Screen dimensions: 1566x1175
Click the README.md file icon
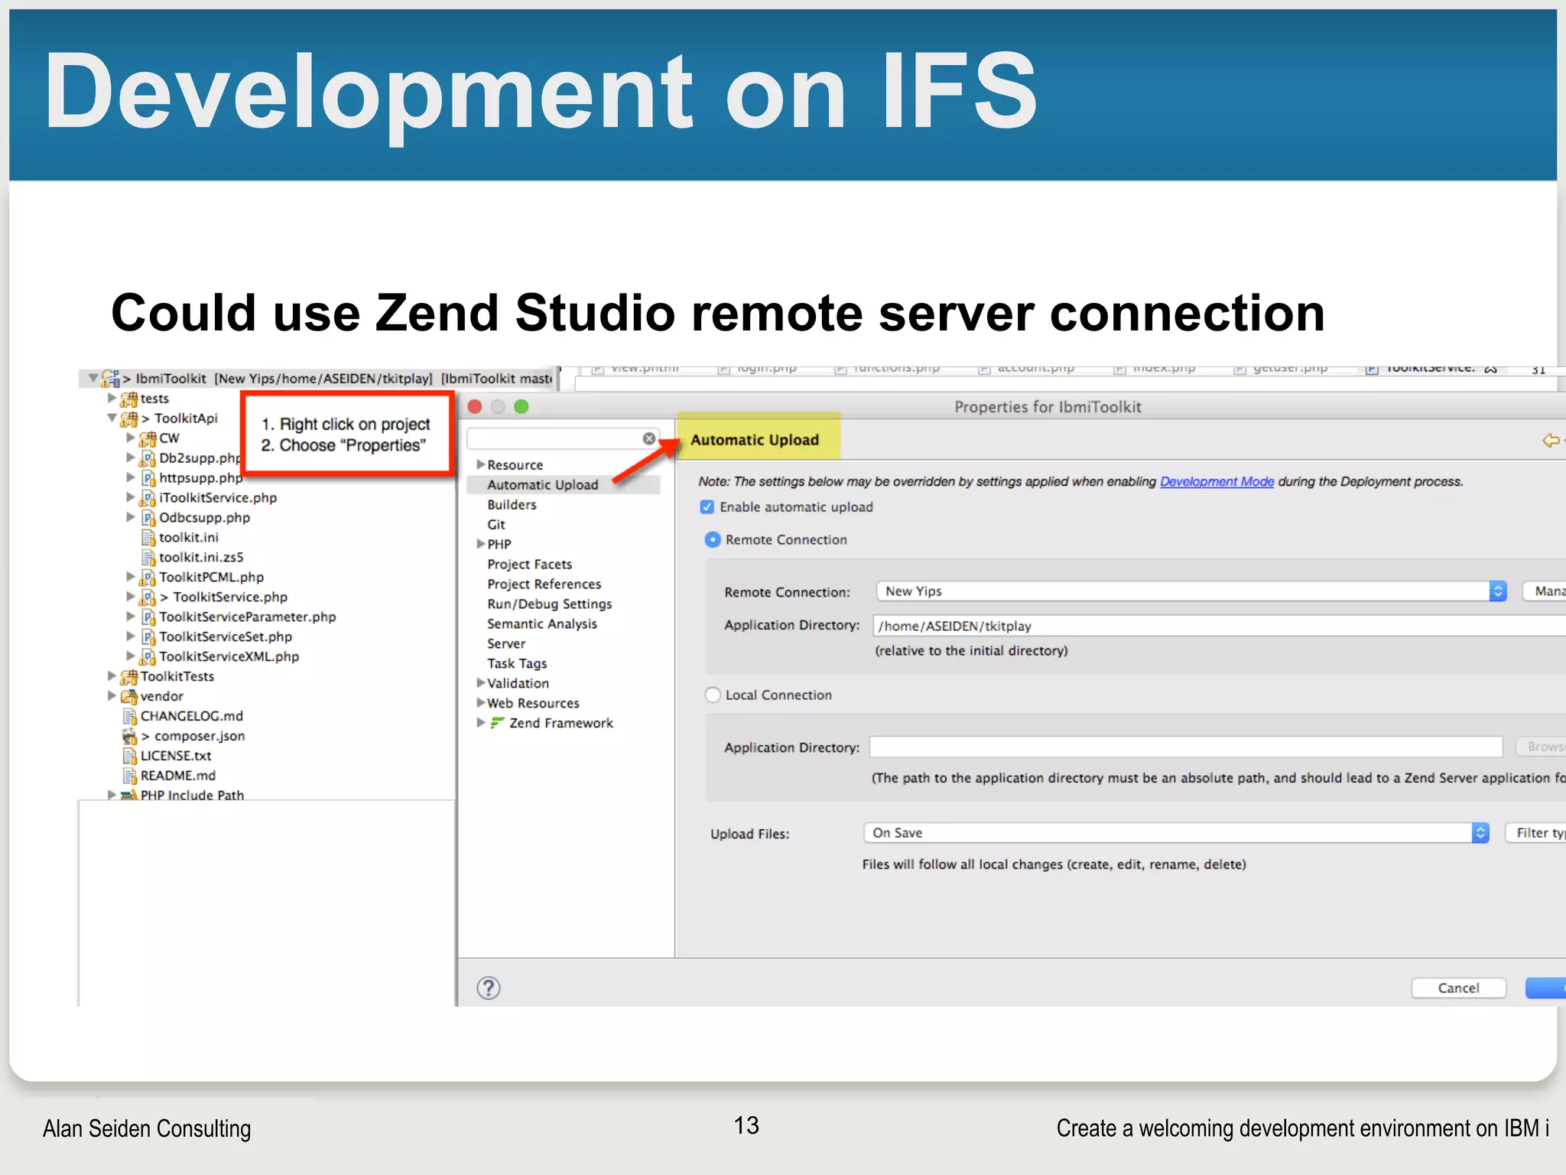coord(130,776)
